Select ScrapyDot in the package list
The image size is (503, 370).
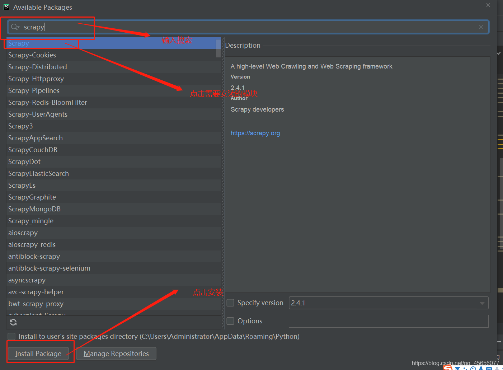pos(113,161)
